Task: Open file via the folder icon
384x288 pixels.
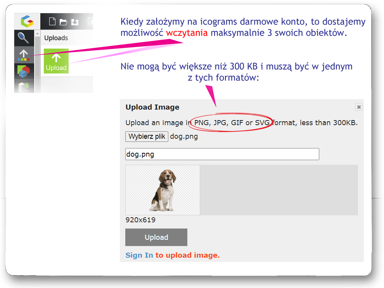Action: (63, 22)
